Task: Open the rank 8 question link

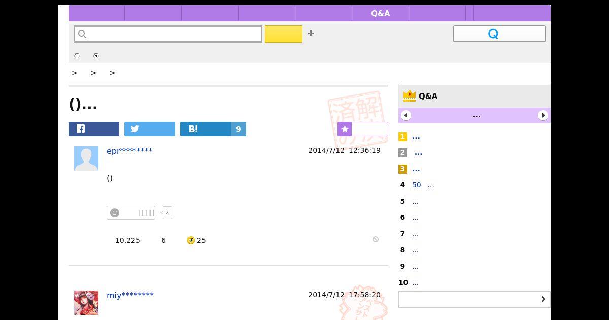Action: point(415,250)
